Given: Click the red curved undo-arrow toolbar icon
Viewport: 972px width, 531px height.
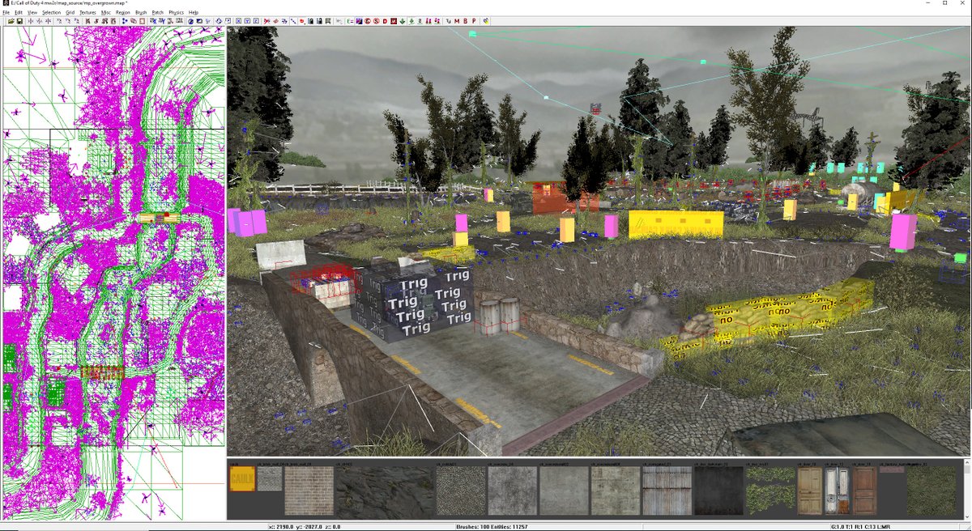Looking at the screenshot, I should [302, 21].
